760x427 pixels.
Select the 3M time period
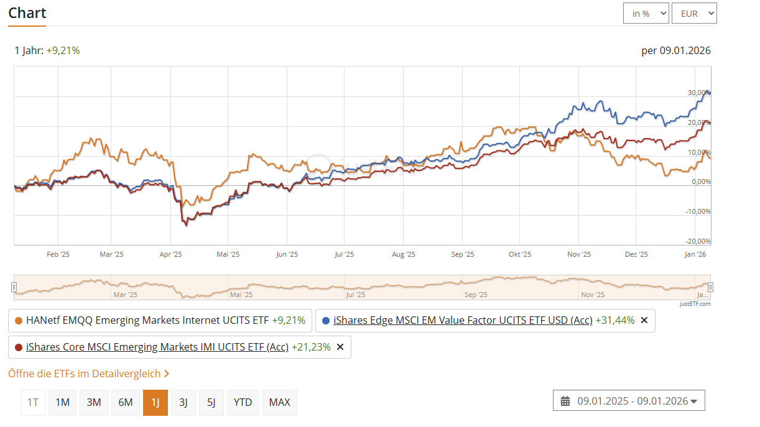click(x=94, y=402)
